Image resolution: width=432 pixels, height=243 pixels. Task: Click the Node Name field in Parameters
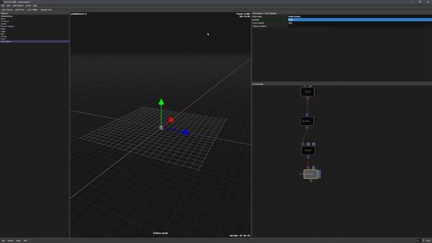point(360,16)
